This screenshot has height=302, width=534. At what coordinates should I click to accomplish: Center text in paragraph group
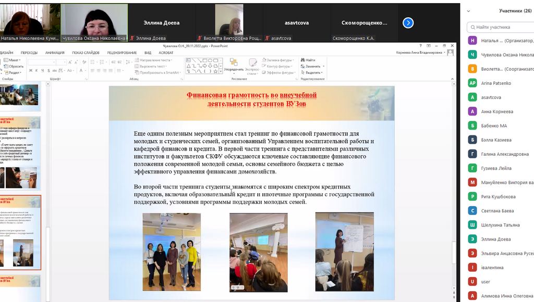99,71
